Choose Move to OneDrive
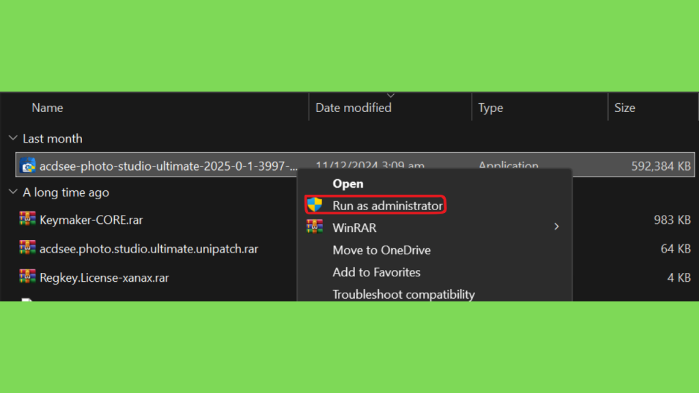 [382, 250]
